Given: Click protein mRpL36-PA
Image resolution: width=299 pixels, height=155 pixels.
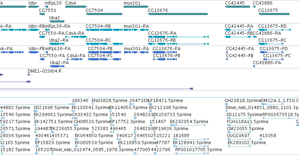Looking at the screenshot, I should (x=46, y=52).
